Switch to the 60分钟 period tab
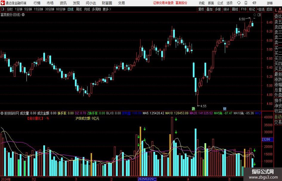282x181 pixels. 61,9
